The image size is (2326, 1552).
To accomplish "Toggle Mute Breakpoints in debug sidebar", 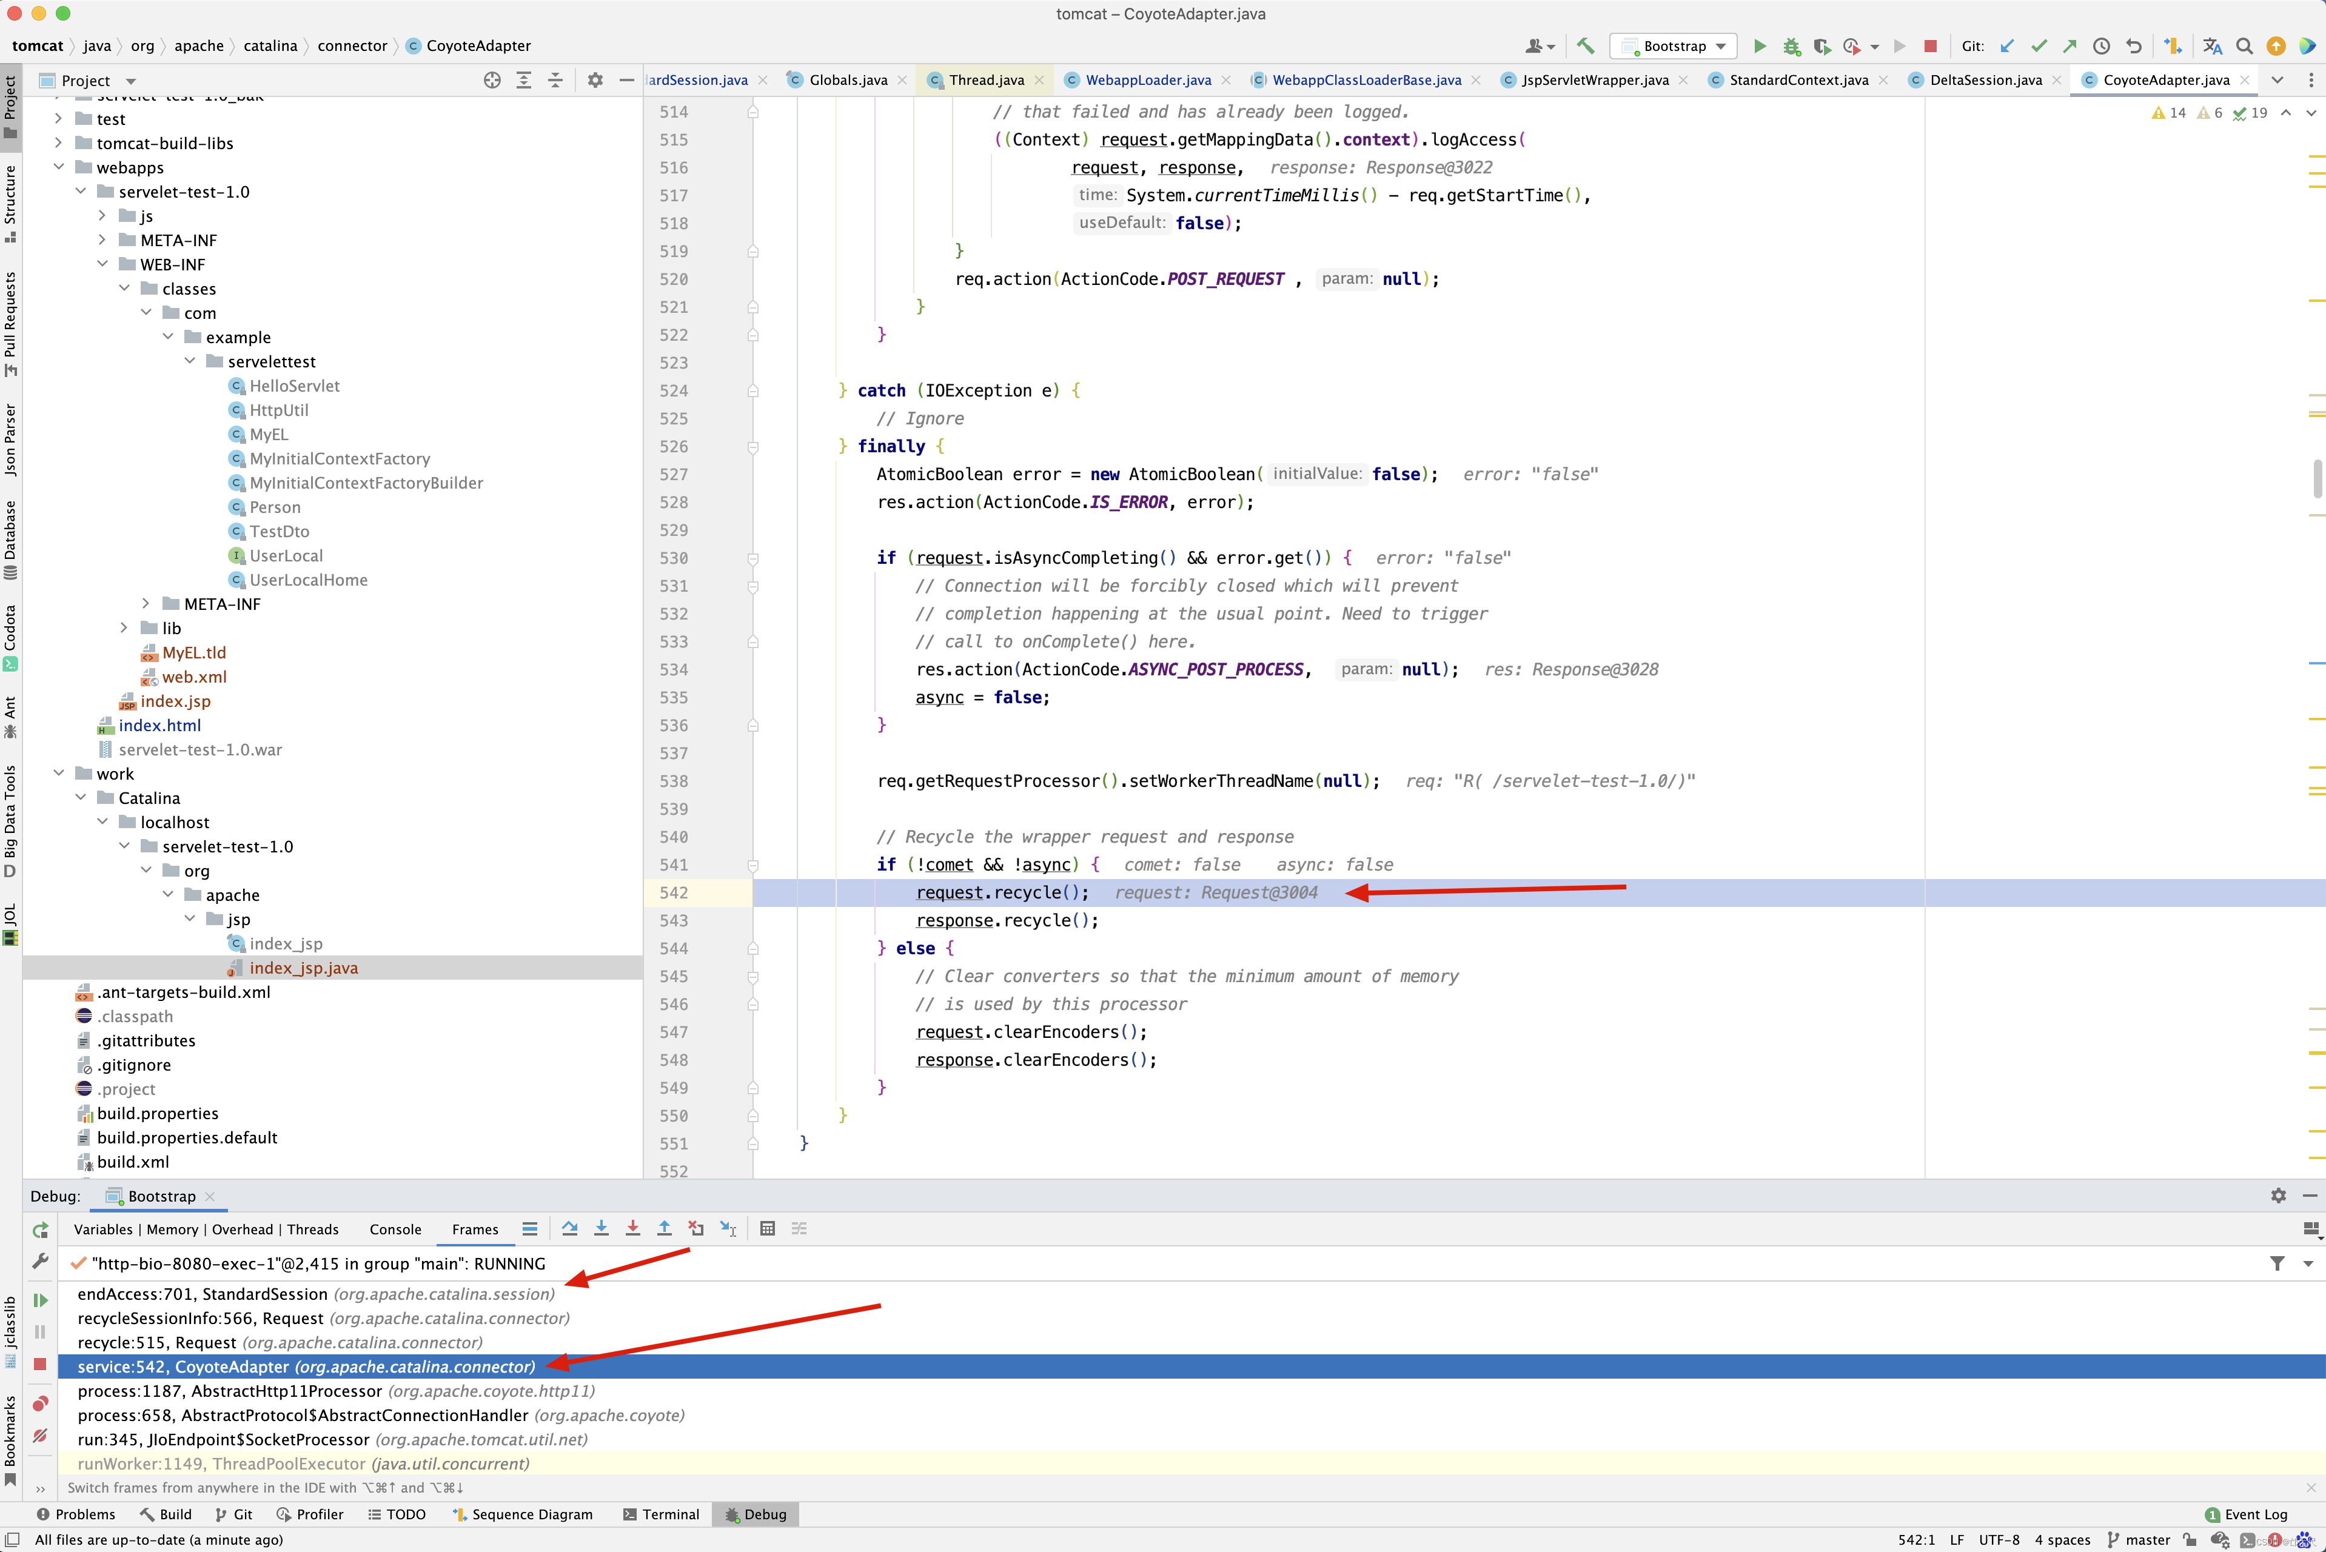I will pos(41,1435).
